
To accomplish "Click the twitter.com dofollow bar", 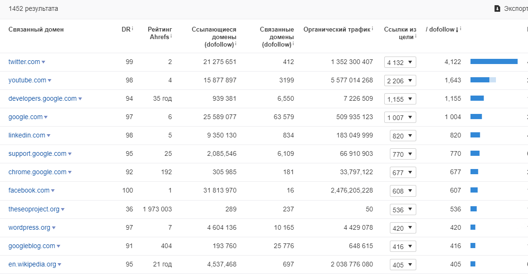I will (494, 62).
